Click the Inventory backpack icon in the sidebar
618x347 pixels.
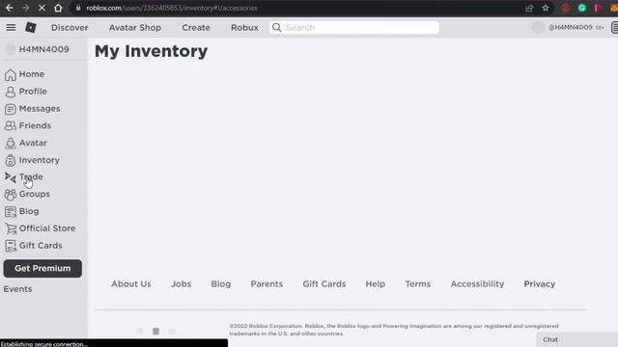click(x=11, y=161)
